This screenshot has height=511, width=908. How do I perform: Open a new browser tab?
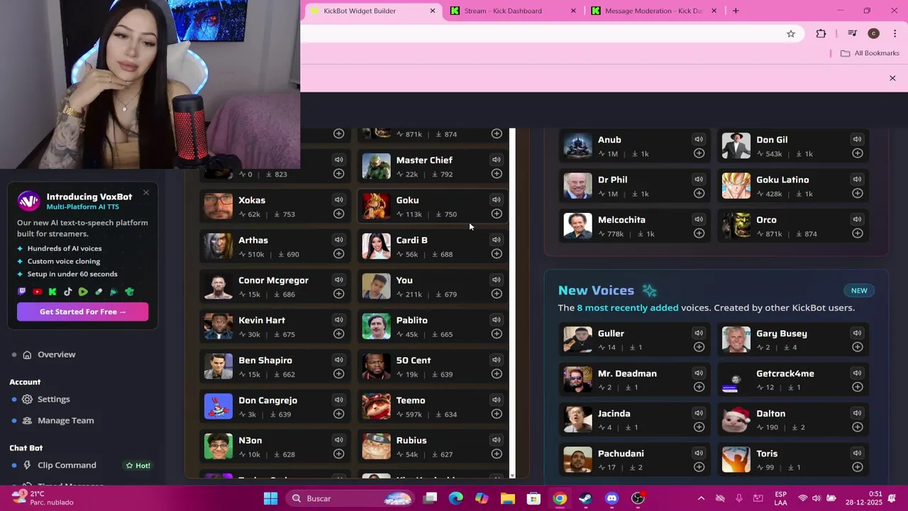click(736, 11)
